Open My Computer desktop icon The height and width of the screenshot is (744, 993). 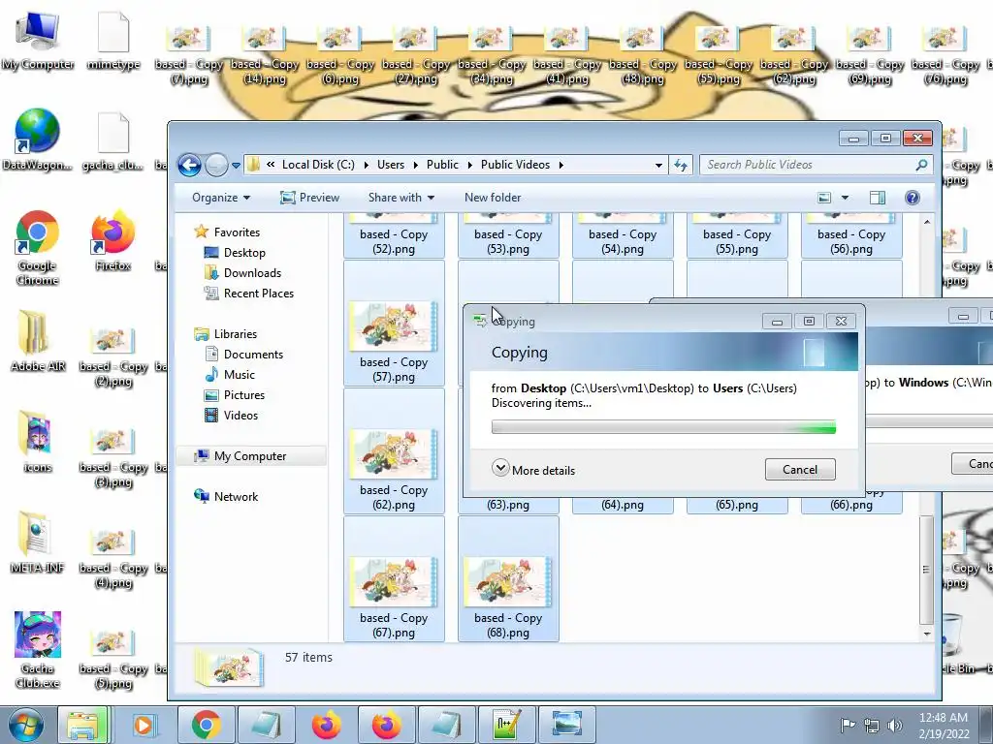[38, 41]
